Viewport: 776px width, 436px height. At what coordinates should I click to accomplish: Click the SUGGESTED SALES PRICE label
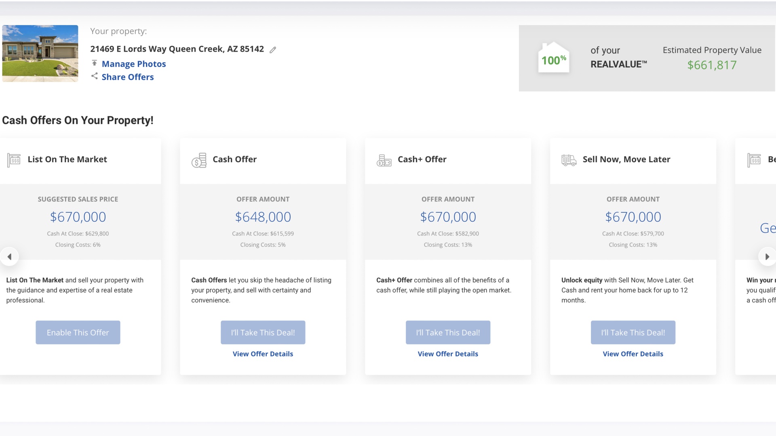click(x=78, y=199)
